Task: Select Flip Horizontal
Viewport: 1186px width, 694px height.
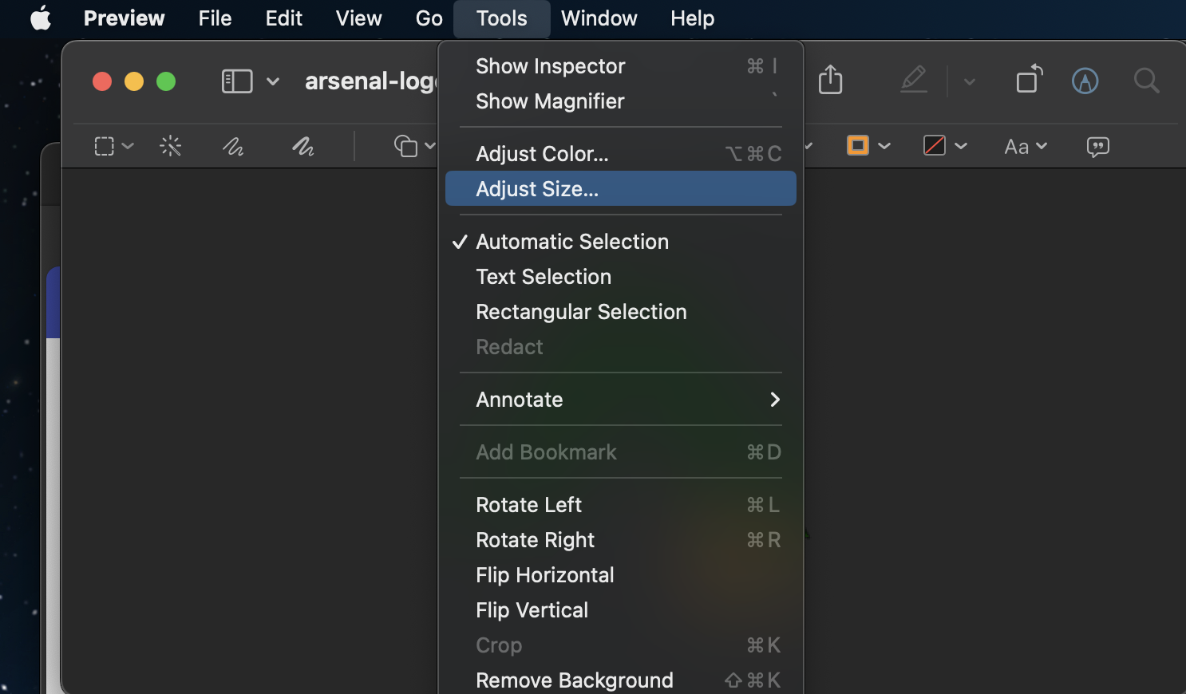Action: [x=544, y=574]
